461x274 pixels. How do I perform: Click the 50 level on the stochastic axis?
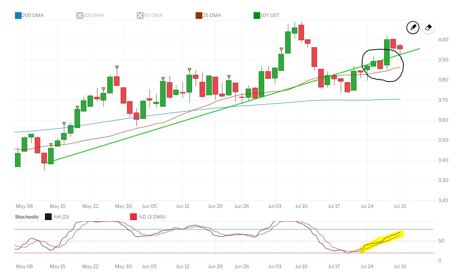point(441,241)
